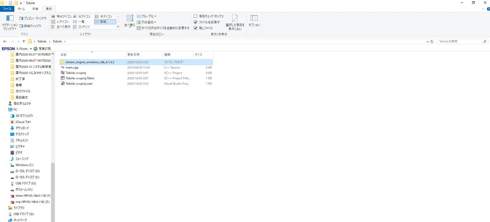Viewport: 490px width, 222px height.
Task: Click 選択した項目を表示しない button
Action: 235,23
